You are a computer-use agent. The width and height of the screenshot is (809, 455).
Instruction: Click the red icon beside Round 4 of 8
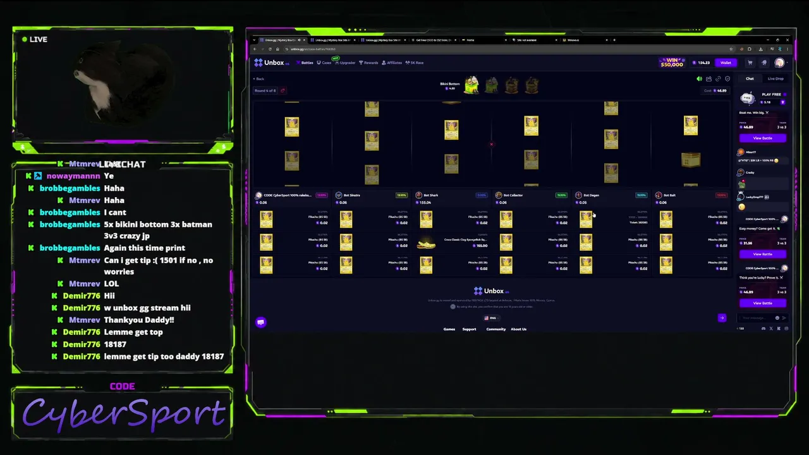[x=283, y=90]
